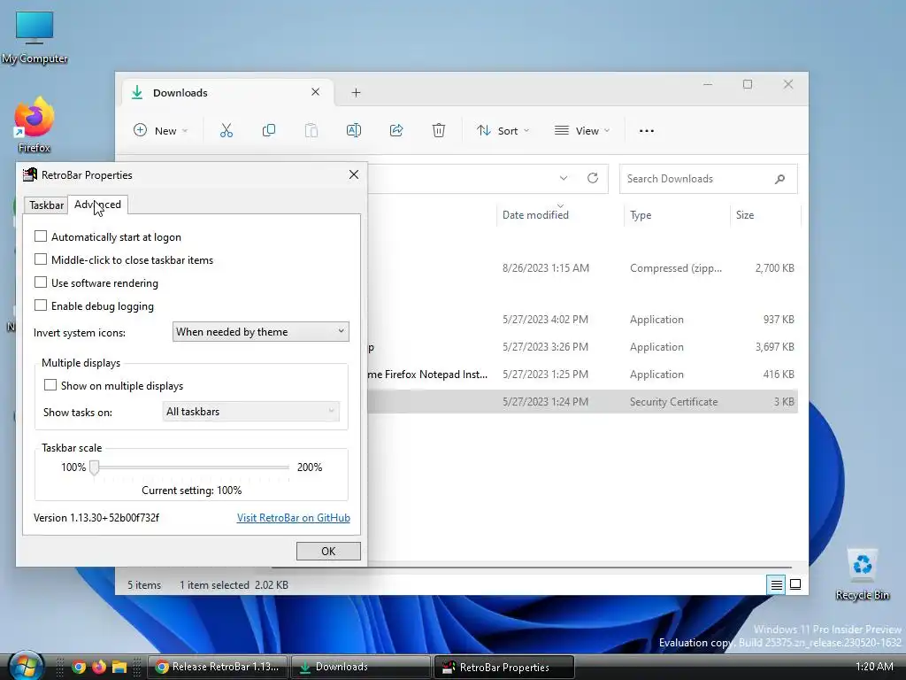Select the Security Certificate file row

coord(582,401)
